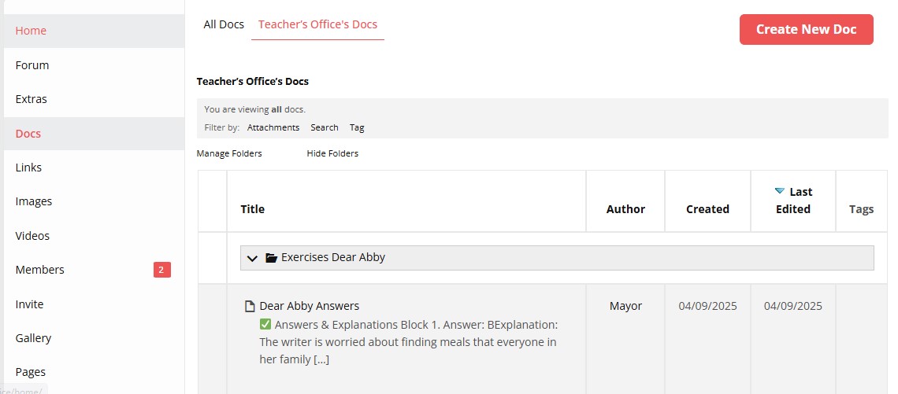This screenshot has height=394, width=898.
Task: Switch to the All Docs tab
Action: click(224, 24)
